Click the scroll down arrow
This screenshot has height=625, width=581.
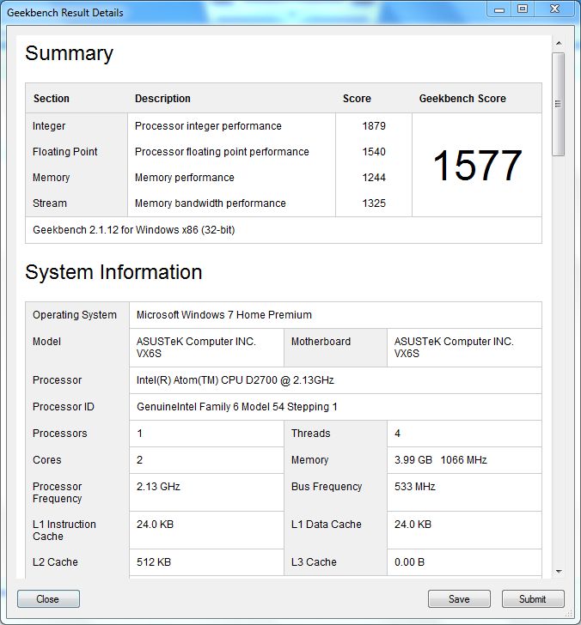559,571
